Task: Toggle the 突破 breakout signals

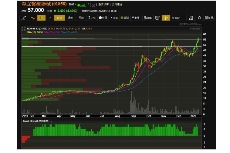Action: coord(114,18)
